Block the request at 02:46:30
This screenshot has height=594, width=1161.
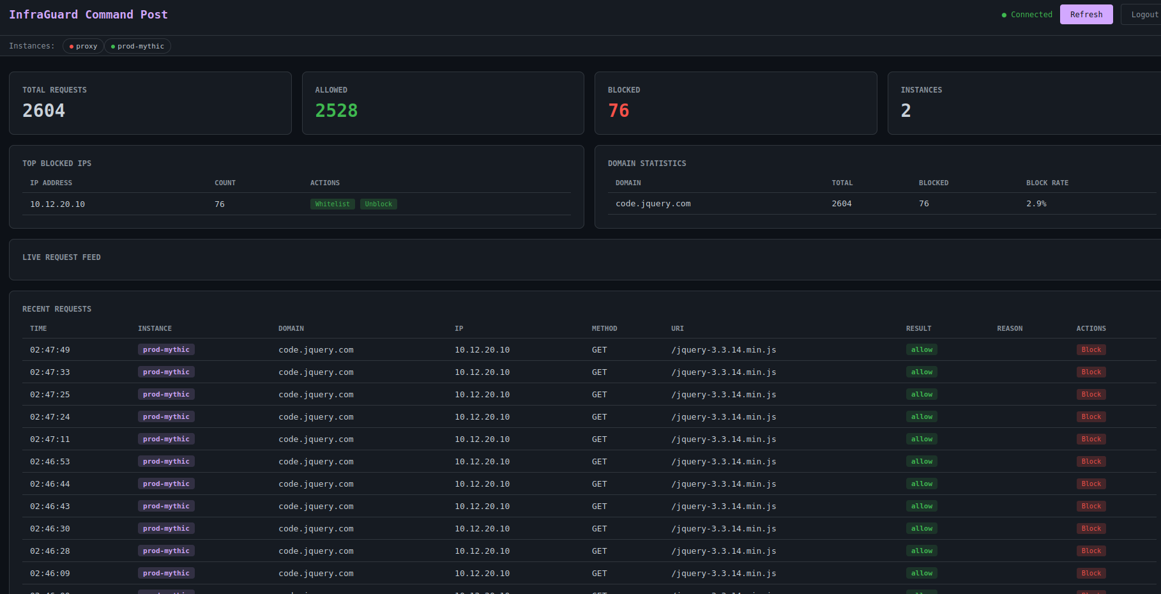coord(1091,529)
